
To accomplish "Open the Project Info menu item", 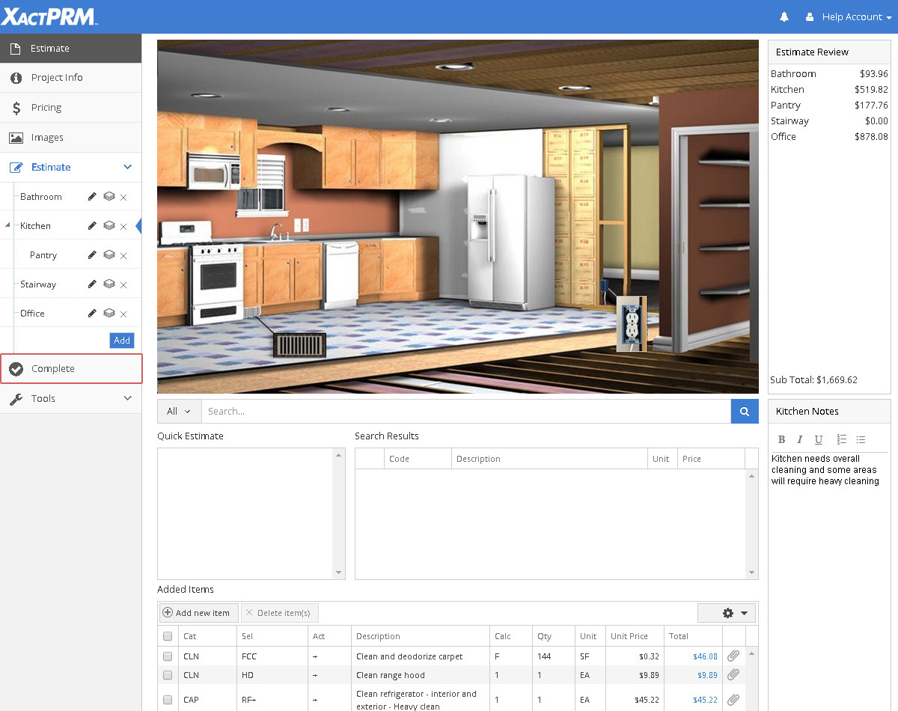I will pos(57,78).
